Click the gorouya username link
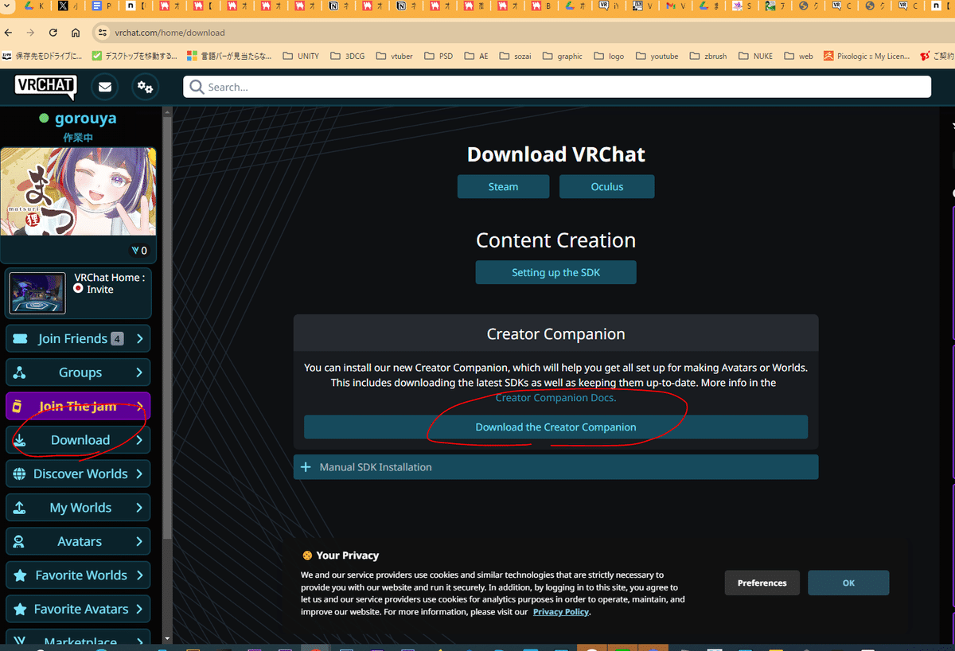Screen dimensions: 955x651 pyautogui.click(x=85, y=118)
